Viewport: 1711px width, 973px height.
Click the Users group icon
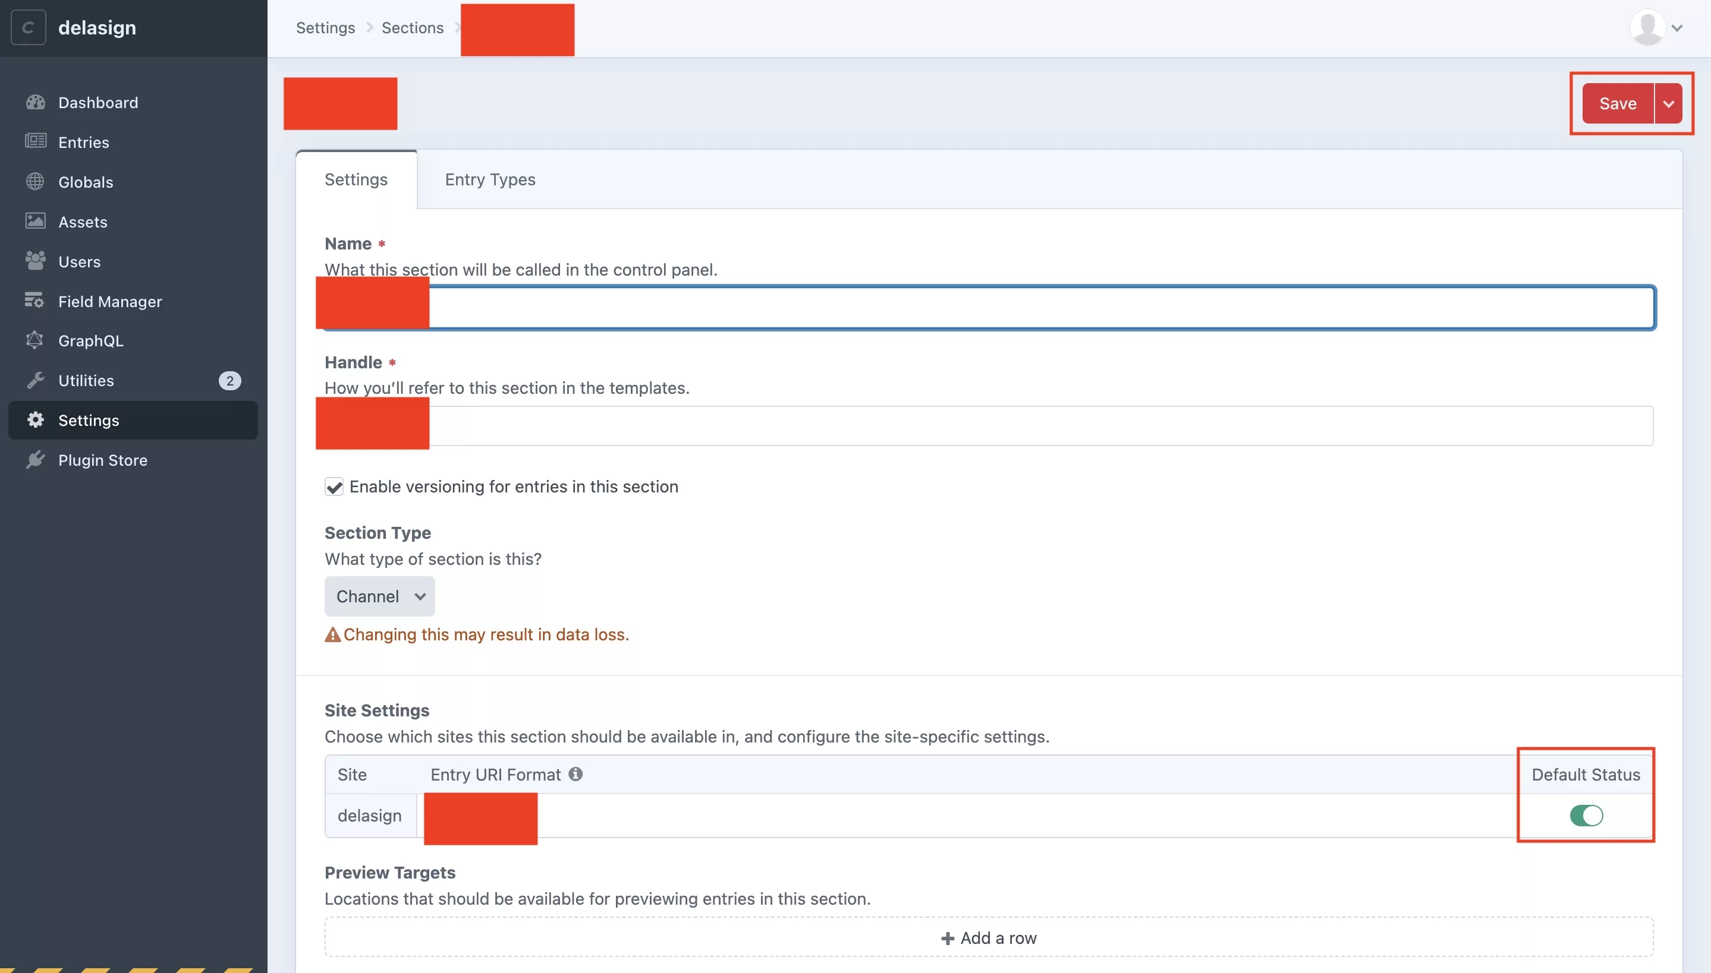[x=36, y=261]
